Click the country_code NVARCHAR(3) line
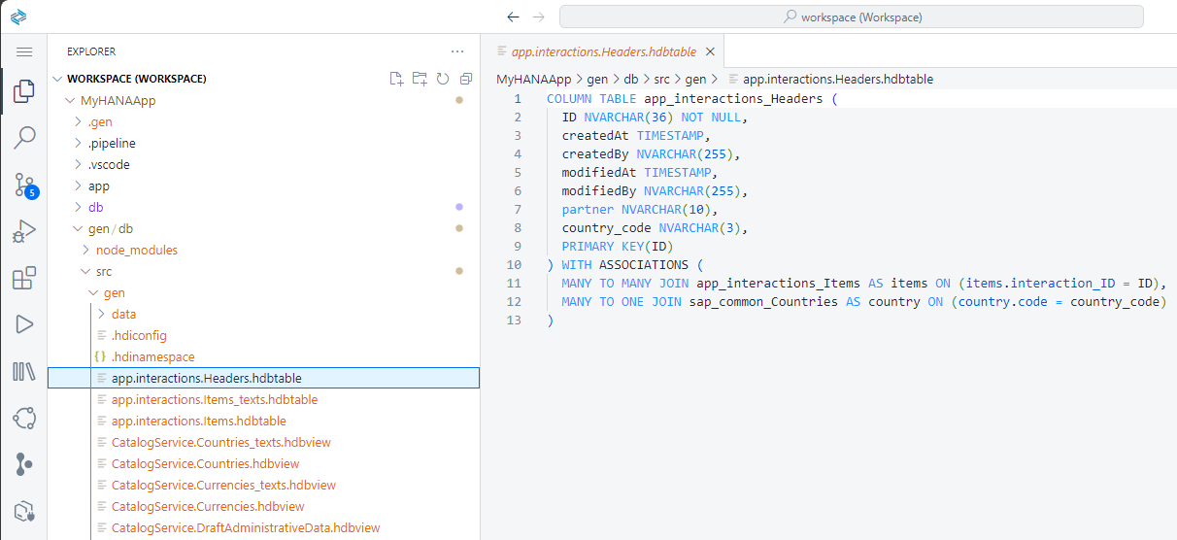 coord(655,228)
